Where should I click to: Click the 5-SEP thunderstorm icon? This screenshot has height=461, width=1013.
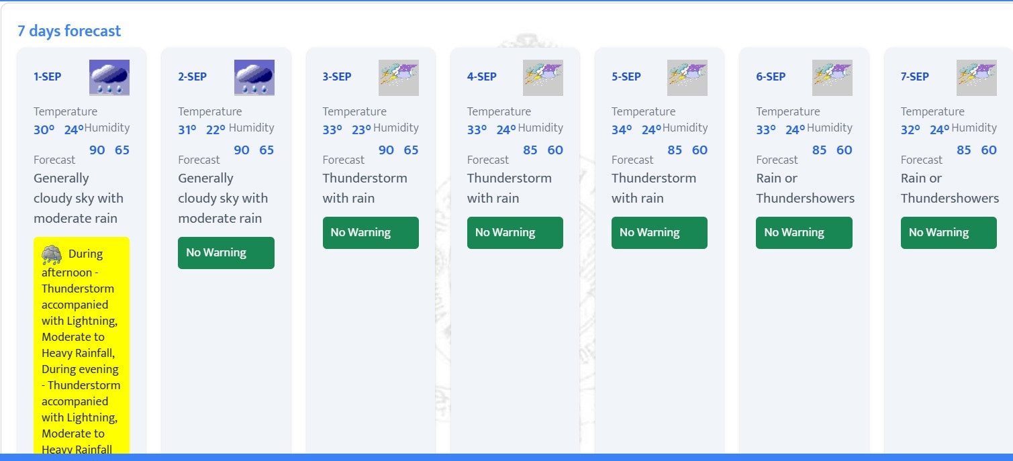(x=687, y=77)
